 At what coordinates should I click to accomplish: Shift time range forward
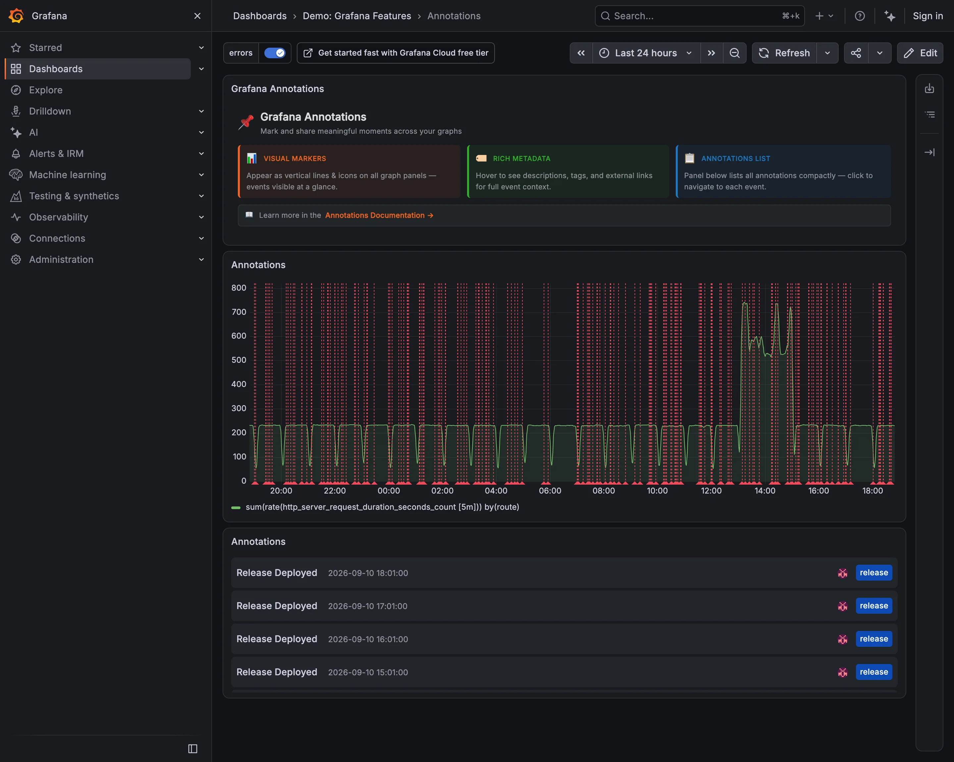click(712, 53)
